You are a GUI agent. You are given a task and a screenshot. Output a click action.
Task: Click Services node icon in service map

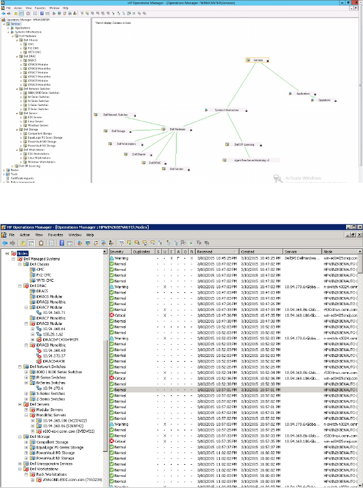pos(248,60)
